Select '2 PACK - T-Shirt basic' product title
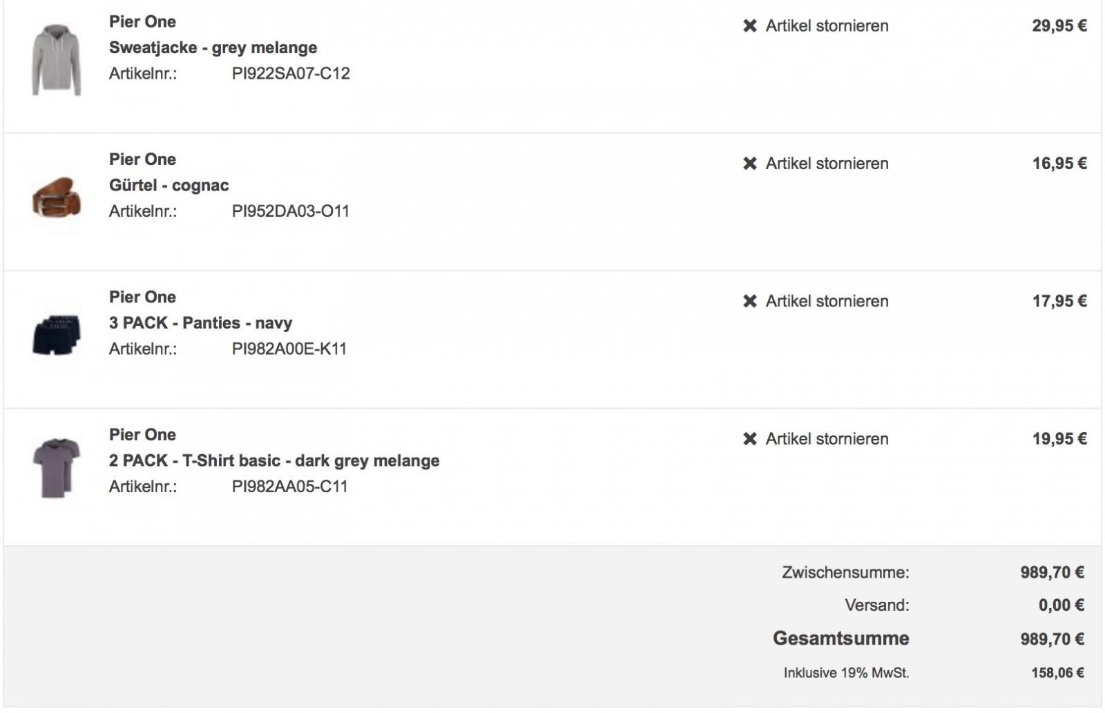The height and width of the screenshot is (713, 1105). click(x=274, y=460)
